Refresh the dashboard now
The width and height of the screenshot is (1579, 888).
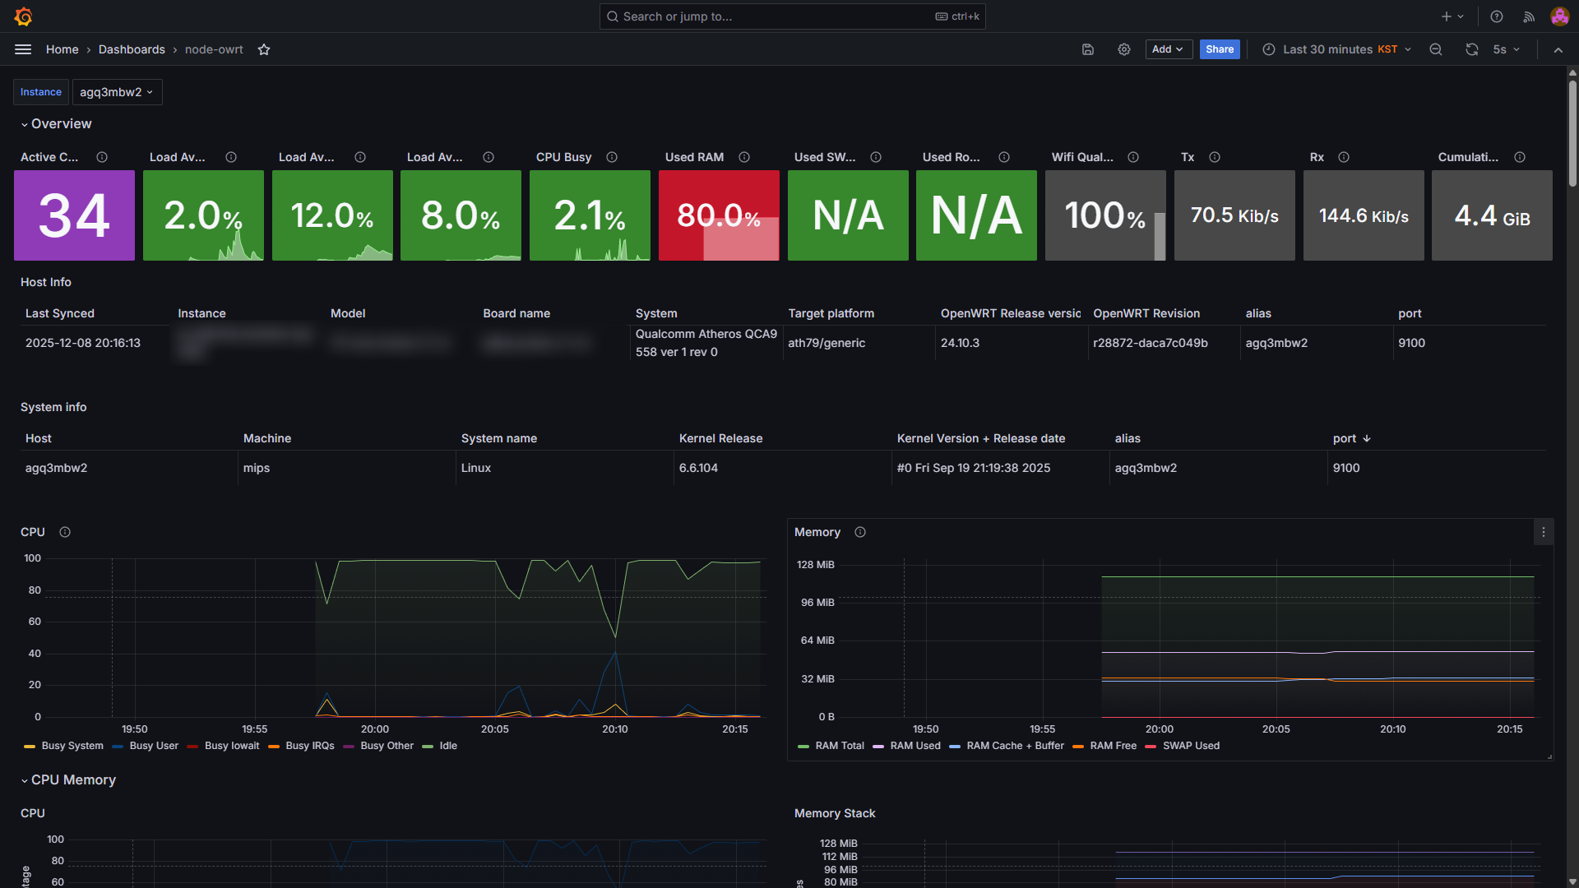coord(1471,49)
